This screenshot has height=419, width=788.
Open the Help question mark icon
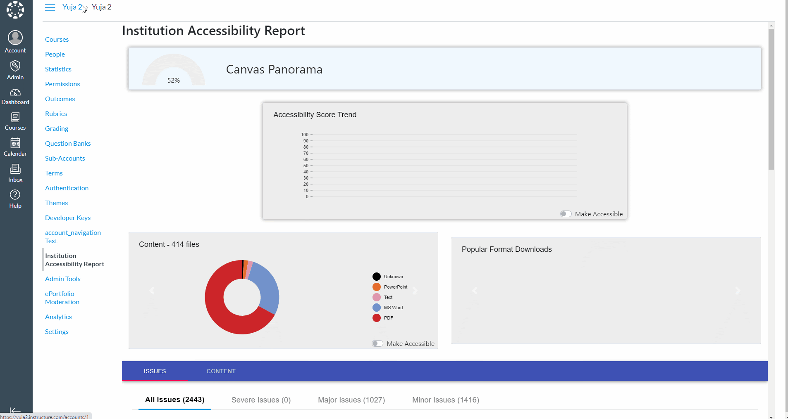[15, 199]
